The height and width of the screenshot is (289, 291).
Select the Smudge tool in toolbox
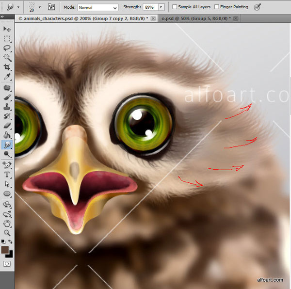(7, 144)
